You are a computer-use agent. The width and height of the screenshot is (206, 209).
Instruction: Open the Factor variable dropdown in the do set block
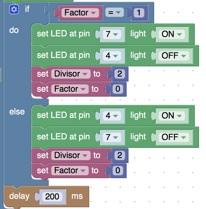pos(70,89)
